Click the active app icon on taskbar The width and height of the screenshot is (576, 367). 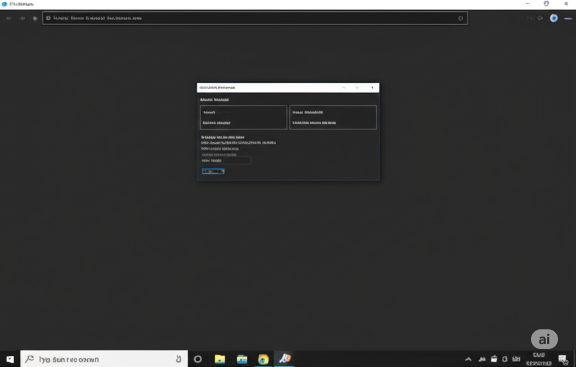click(x=285, y=358)
